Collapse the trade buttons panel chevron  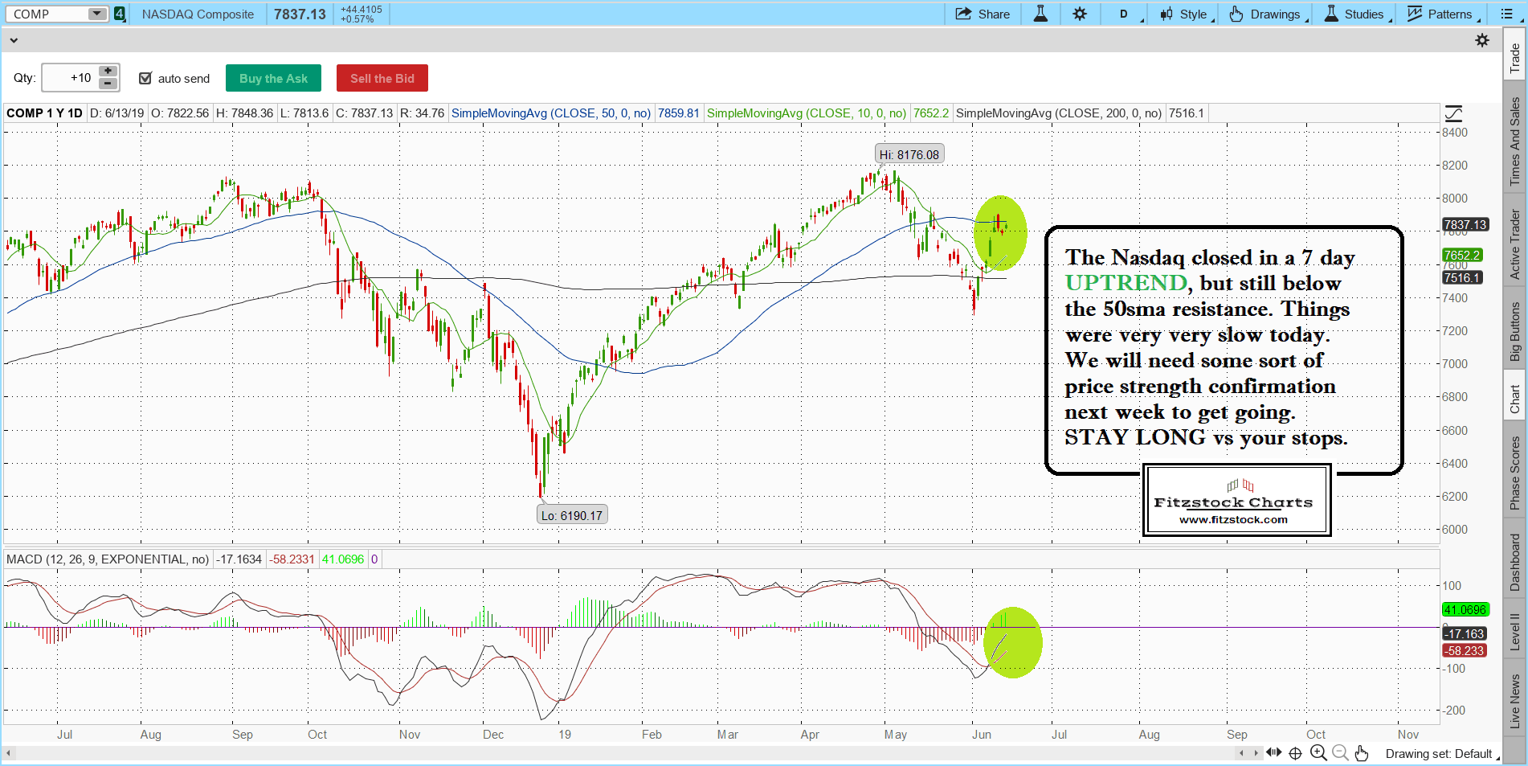[14, 40]
